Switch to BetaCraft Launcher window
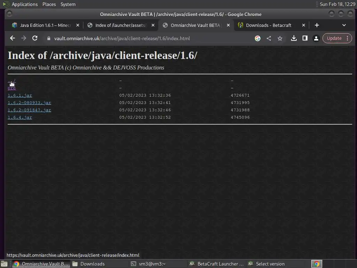This screenshot has width=357, height=268. point(217,264)
